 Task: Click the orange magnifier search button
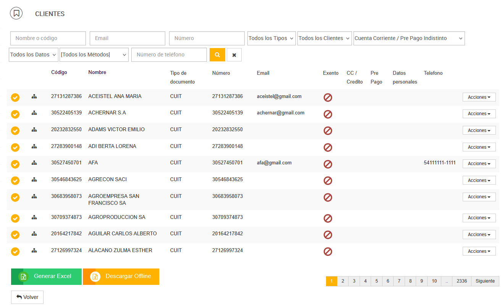[217, 55]
